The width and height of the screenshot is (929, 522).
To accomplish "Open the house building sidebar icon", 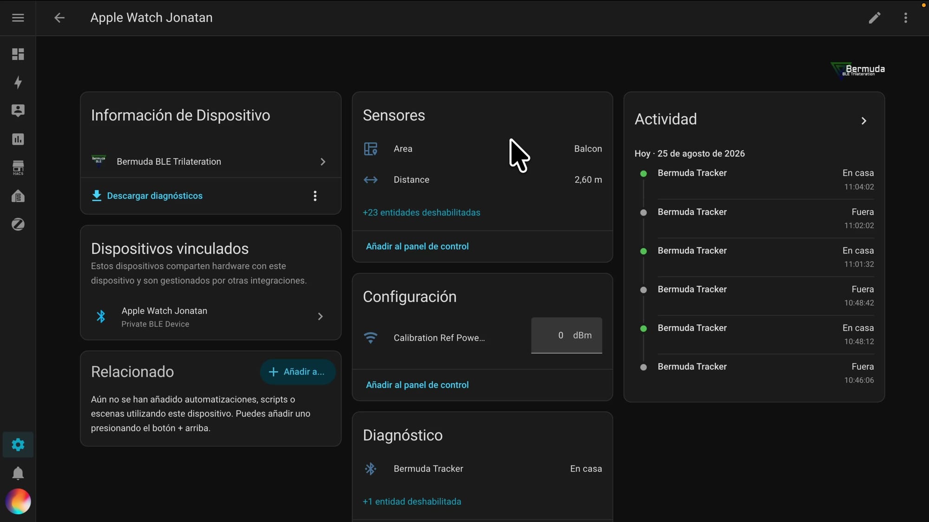I will [18, 196].
